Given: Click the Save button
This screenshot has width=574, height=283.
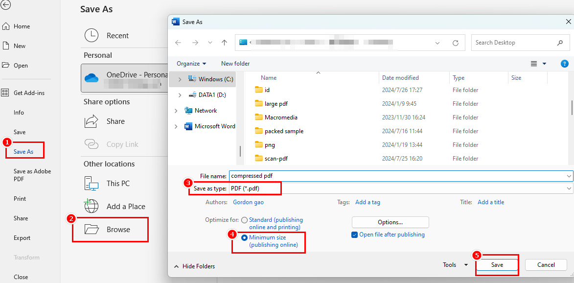Looking at the screenshot, I should (497, 264).
